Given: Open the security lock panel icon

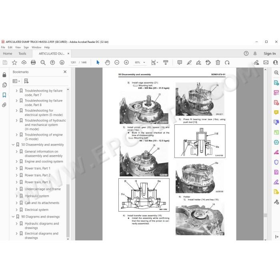Looking at the screenshot, I should point(4,75).
